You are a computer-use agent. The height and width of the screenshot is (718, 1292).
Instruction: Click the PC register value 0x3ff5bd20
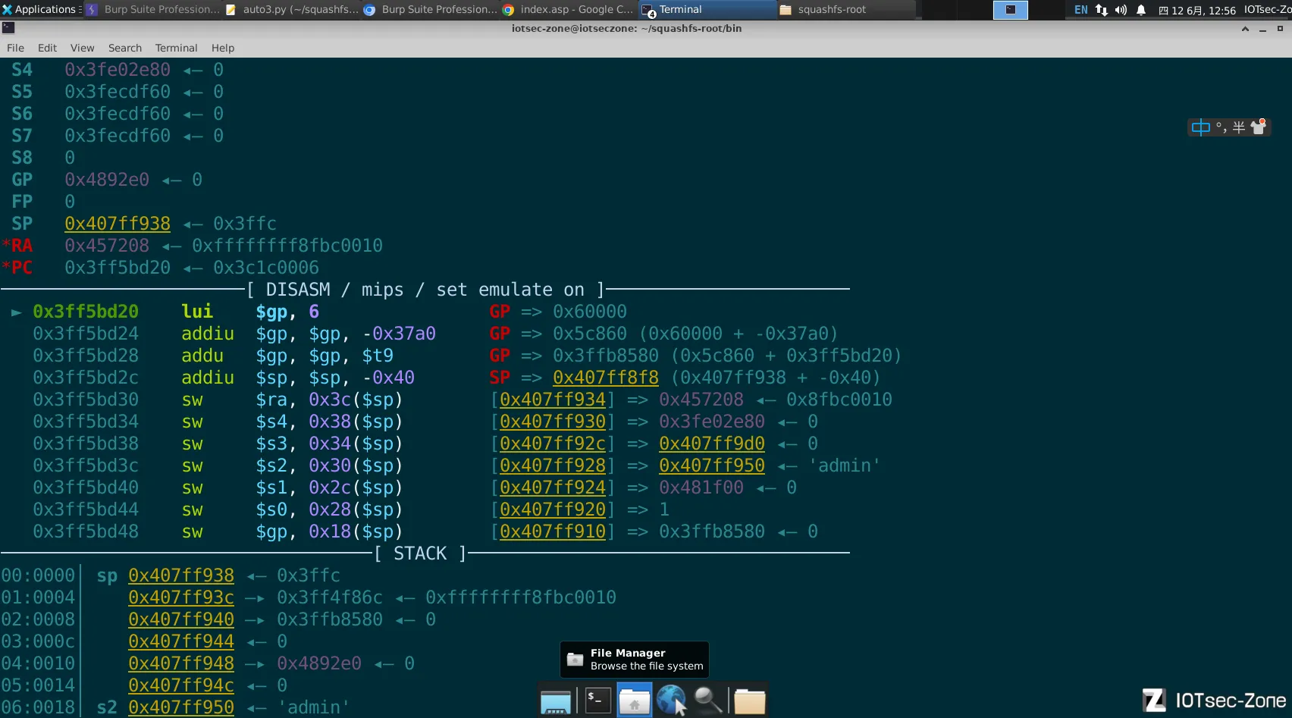pyautogui.click(x=118, y=268)
